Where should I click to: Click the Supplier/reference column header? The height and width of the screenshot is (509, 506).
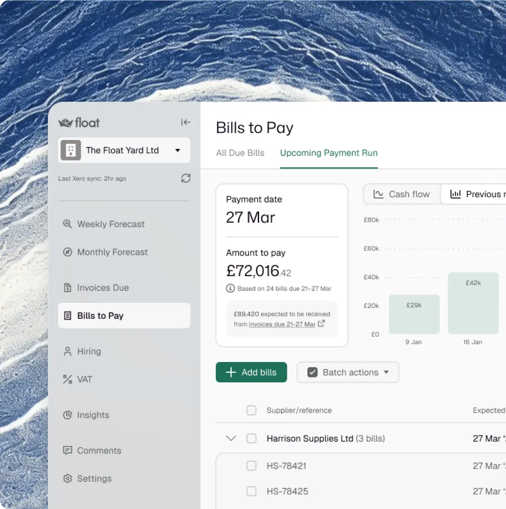coord(299,410)
